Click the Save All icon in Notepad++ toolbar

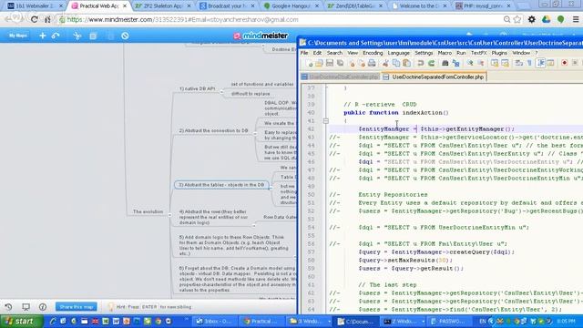coord(340,64)
